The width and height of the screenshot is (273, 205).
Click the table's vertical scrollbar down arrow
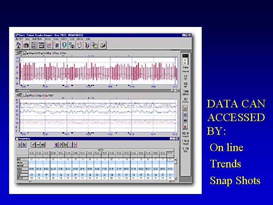175,178
